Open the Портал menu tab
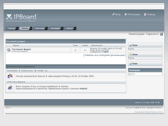The height and width of the screenshot is (126, 168). 70,28
